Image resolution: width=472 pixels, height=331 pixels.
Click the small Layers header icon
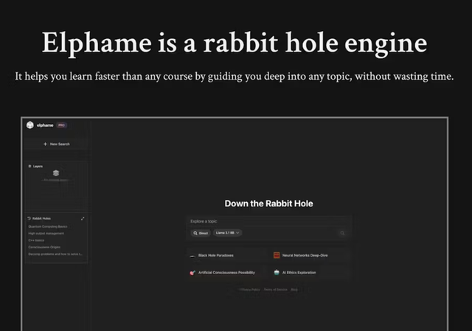(29, 166)
